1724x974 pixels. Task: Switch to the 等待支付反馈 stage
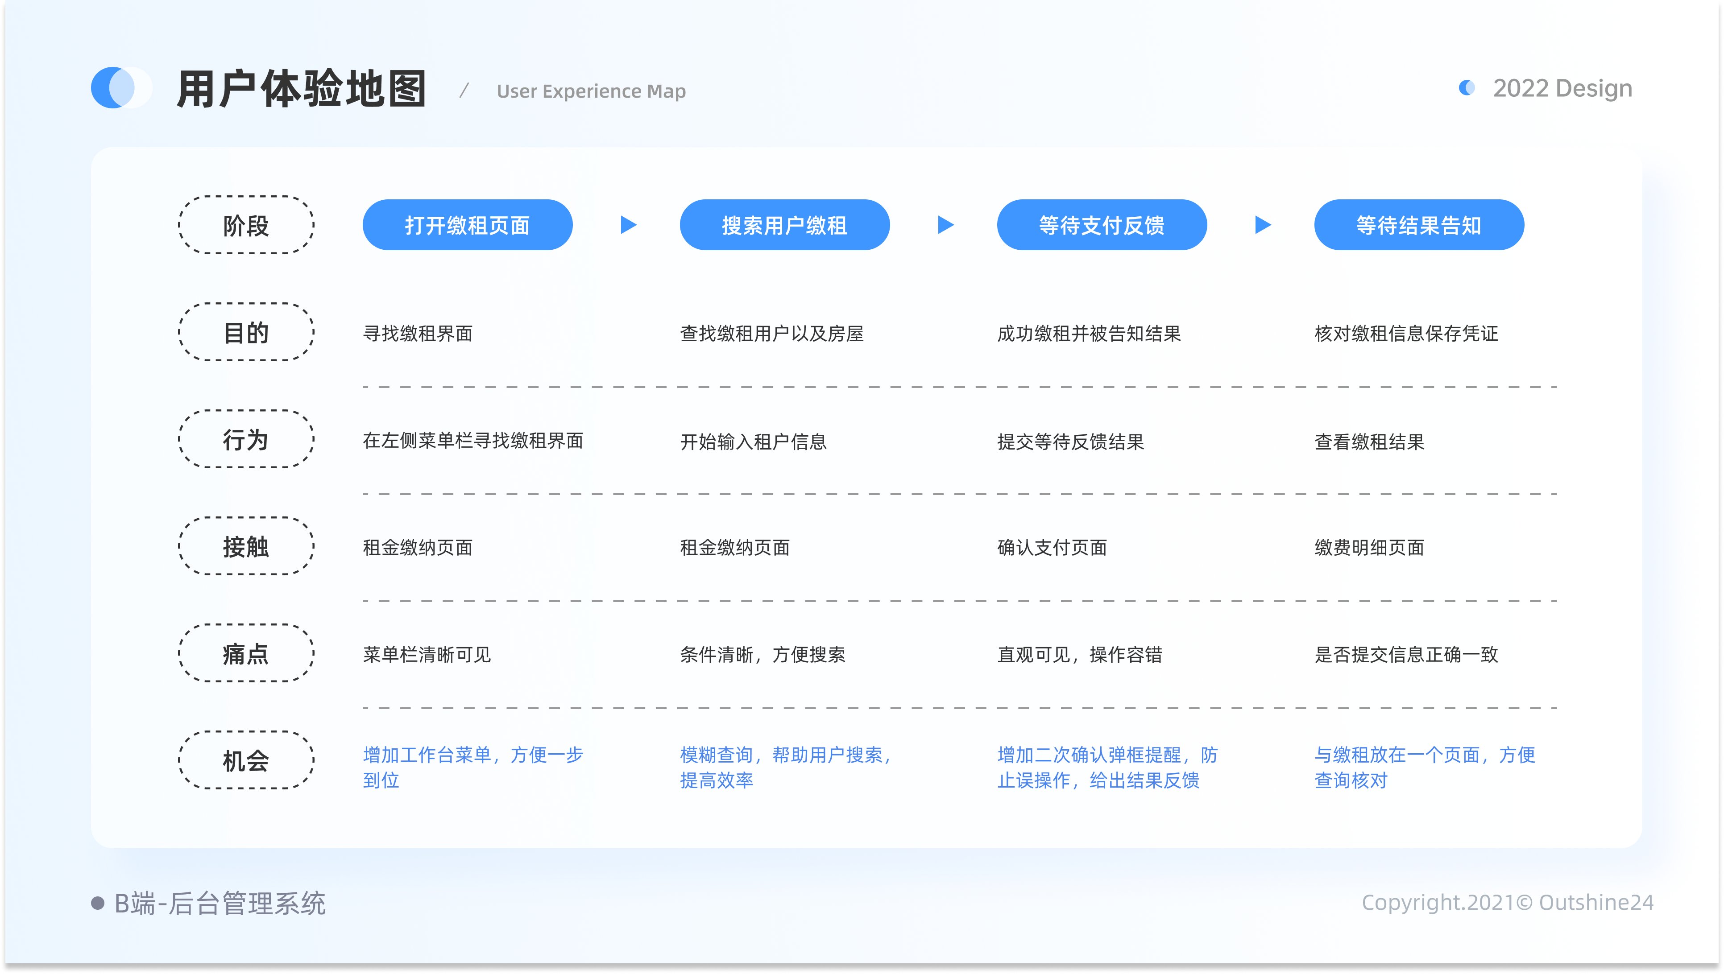1102,225
